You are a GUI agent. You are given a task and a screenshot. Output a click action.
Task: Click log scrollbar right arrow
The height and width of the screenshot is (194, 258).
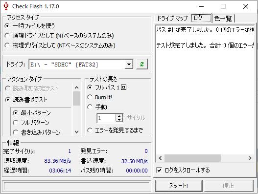point(250,158)
